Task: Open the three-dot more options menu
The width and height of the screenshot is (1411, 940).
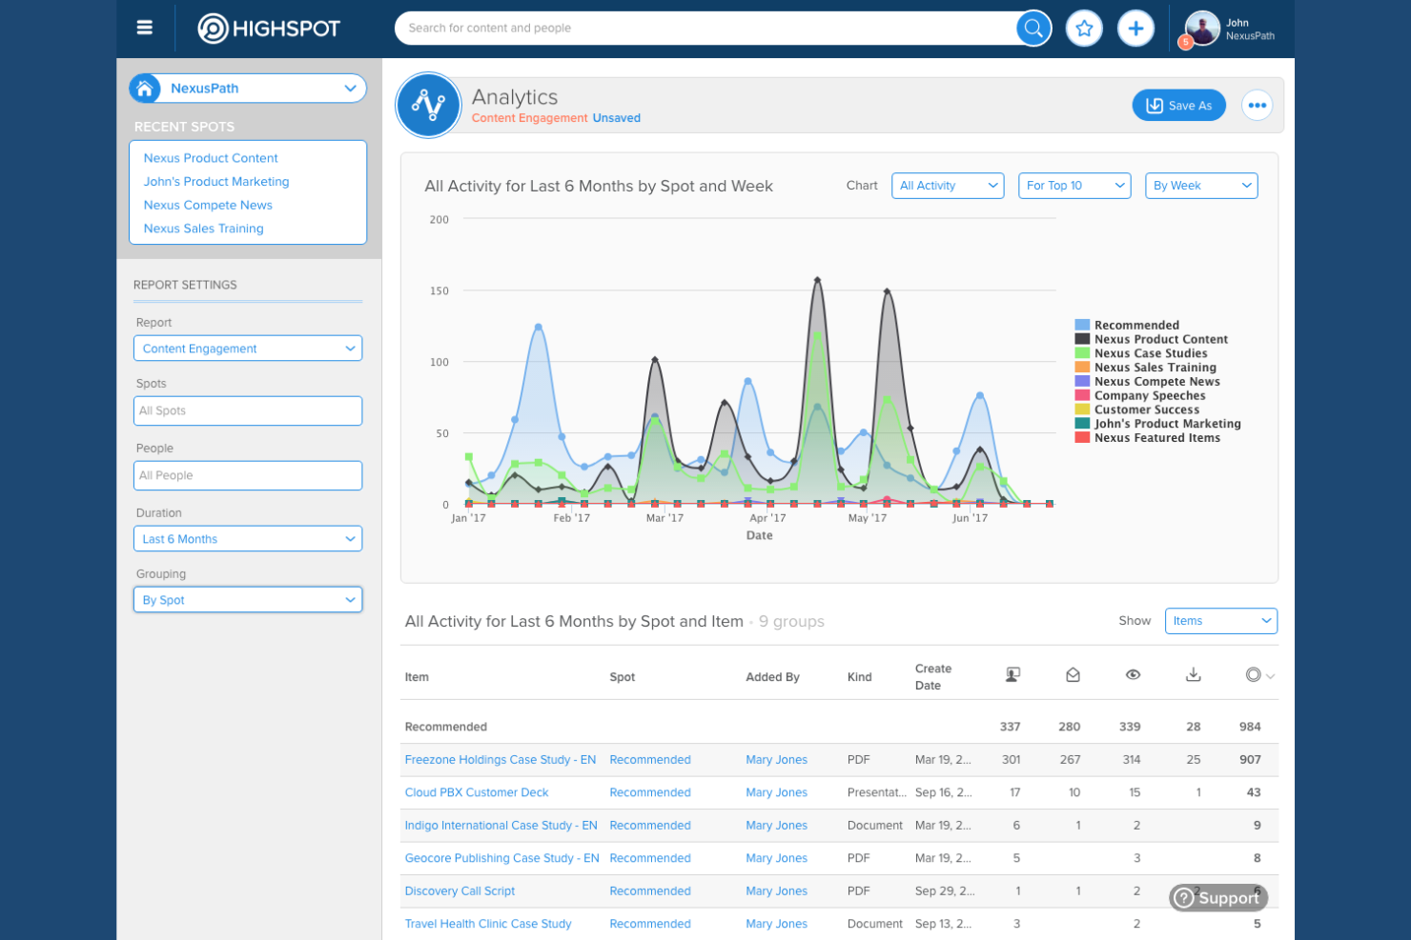Action: [1258, 106]
